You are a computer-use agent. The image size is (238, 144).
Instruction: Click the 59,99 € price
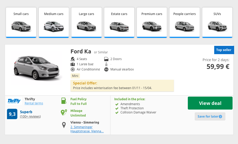pos(218,67)
